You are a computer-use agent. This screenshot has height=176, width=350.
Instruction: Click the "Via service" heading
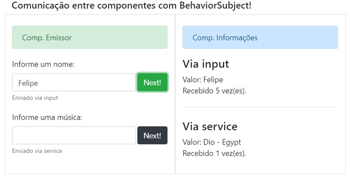(210, 126)
